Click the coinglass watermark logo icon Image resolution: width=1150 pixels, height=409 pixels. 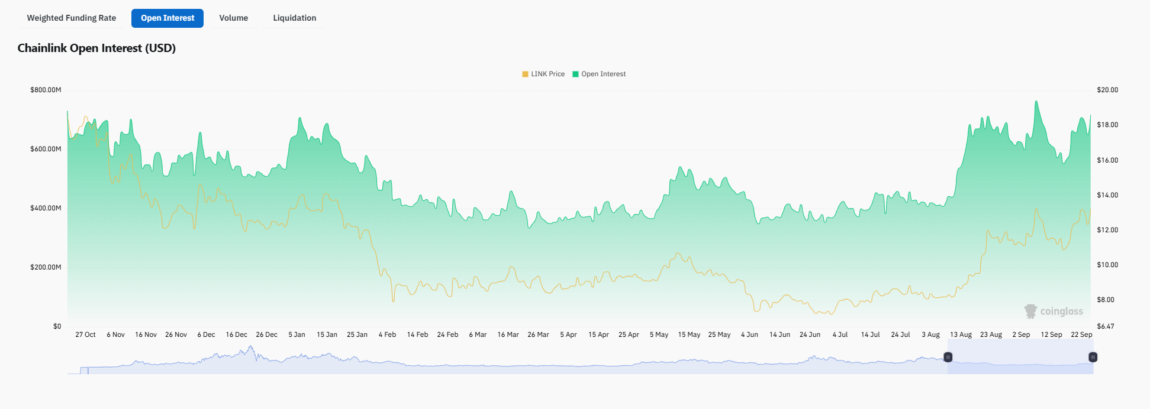pos(1030,311)
